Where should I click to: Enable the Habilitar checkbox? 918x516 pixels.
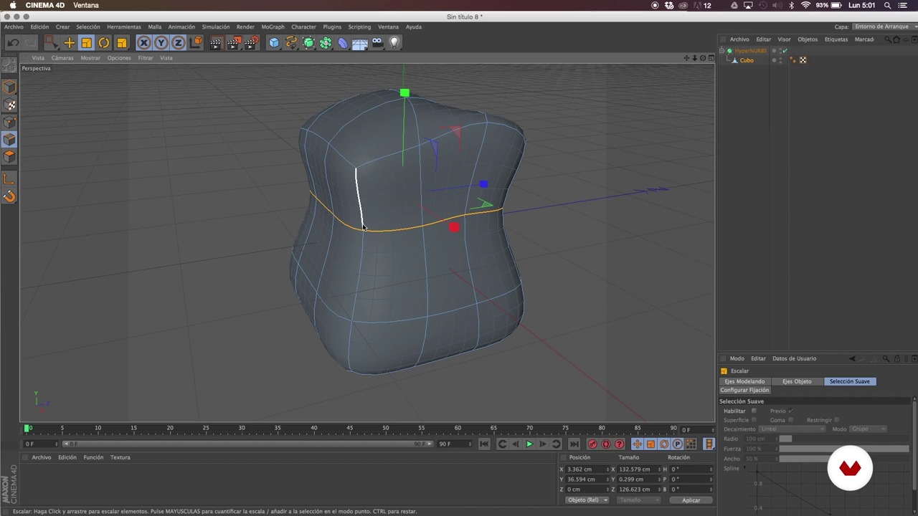(754, 411)
